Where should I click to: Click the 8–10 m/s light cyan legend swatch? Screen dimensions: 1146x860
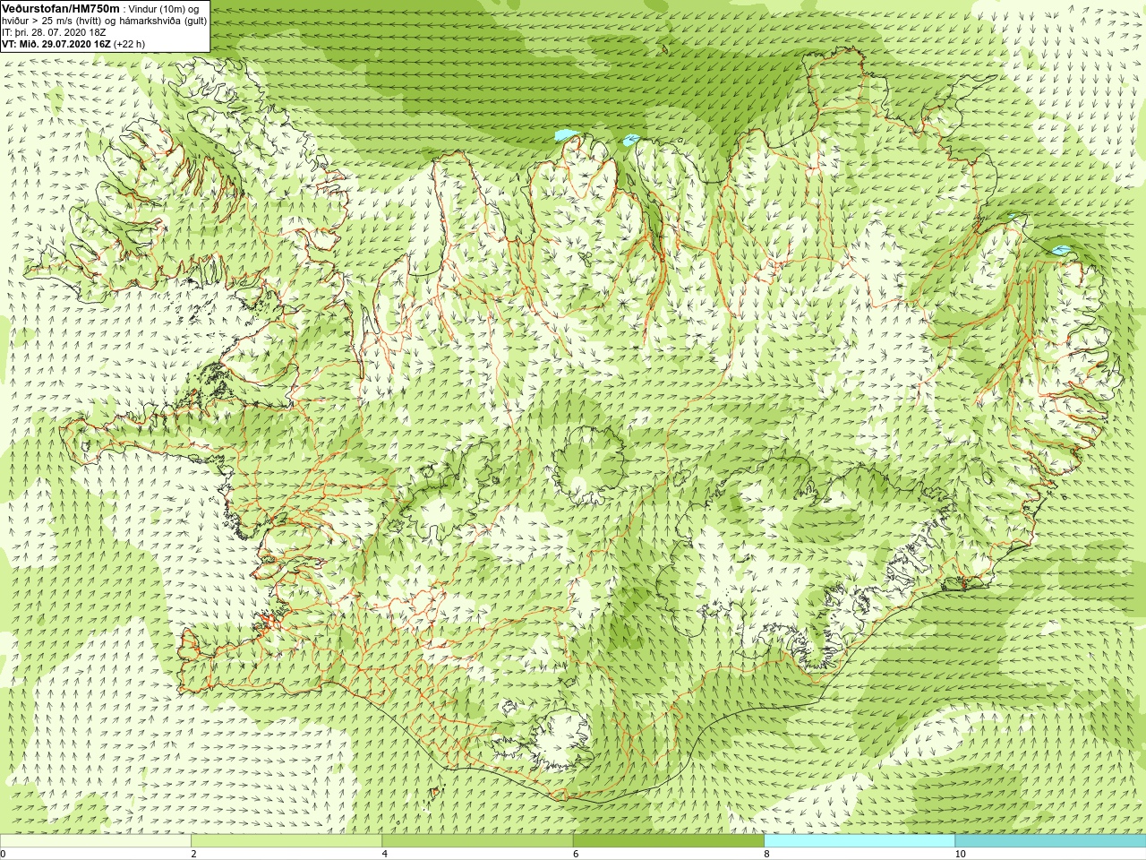coord(859,841)
